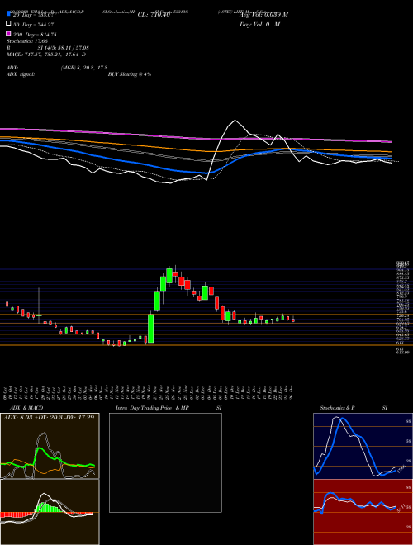Click the 'Avg Vol: 0.039 M' text
Image resolution: width=413 pixels, height=545 pixels.
tap(263, 15)
